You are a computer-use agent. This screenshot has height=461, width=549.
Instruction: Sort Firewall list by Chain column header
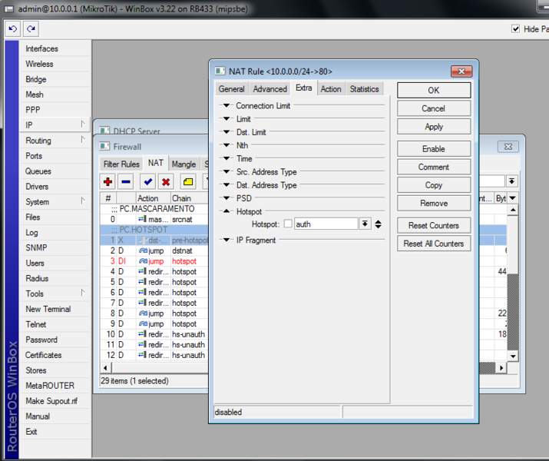tap(189, 198)
